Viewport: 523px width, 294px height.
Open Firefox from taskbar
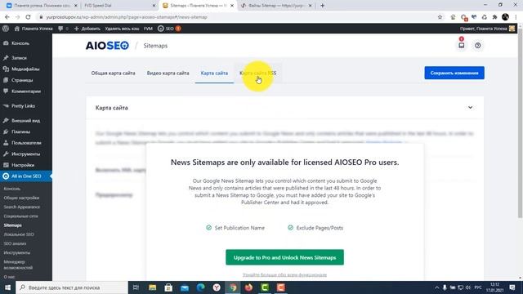(x=248, y=287)
